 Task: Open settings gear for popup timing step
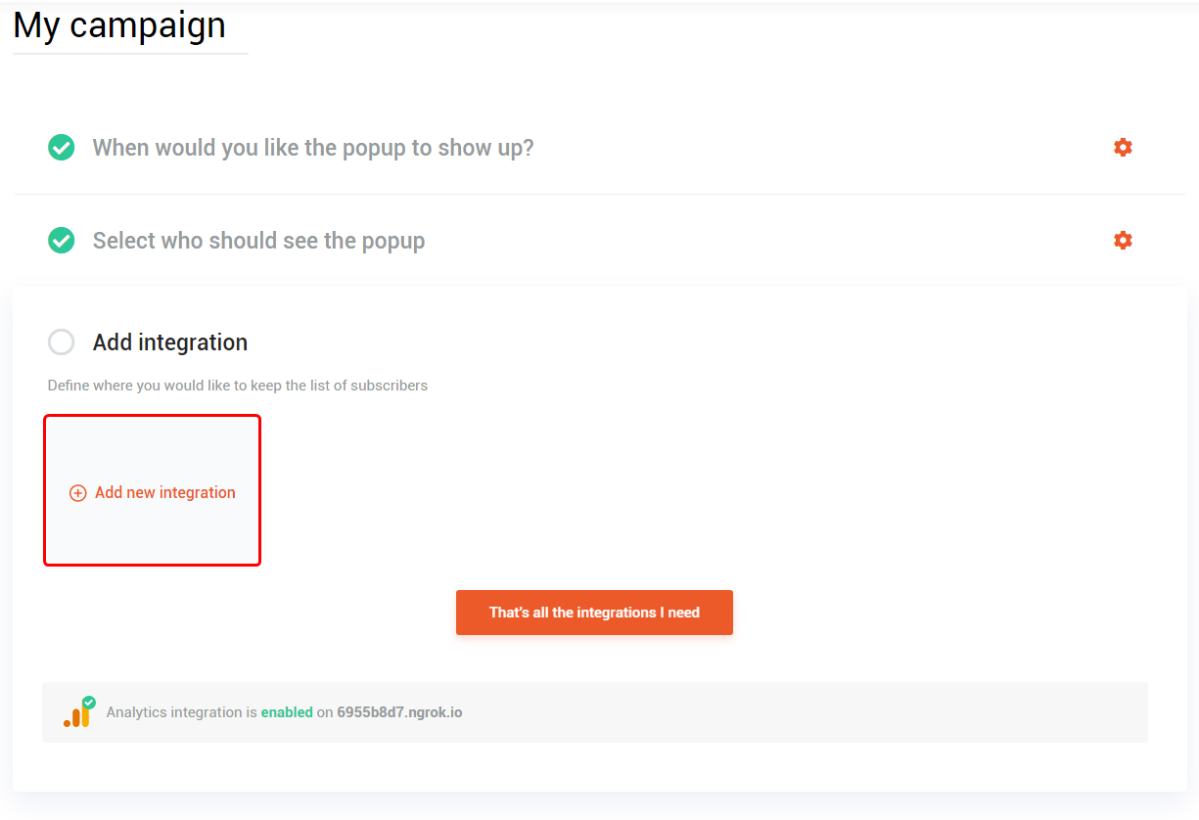click(x=1123, y=148)
